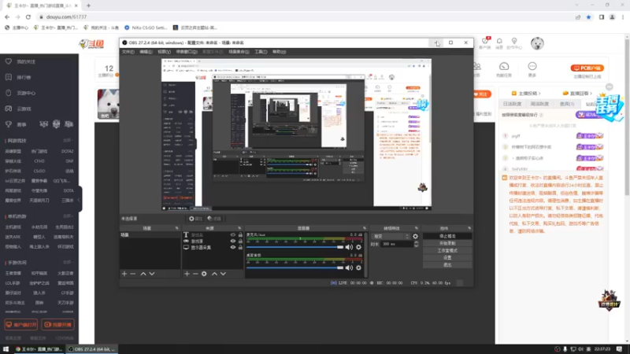Viewport: 630px width, 354px height.
Task: Collapse the Douyu left sidebar with the arrow
Action: (79, 200)
